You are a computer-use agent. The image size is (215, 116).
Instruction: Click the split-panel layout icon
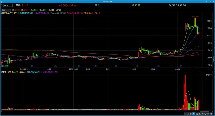[197, 114]
